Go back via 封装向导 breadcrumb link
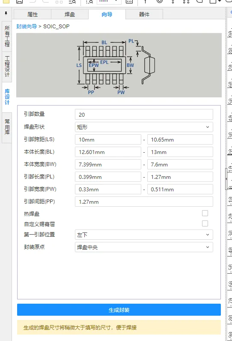Viewport: 232px width, 341px height. tap(27, 27)
